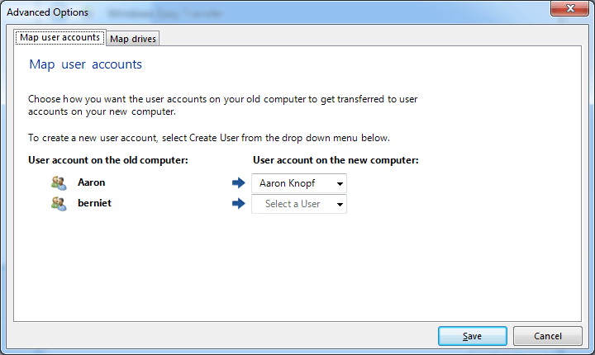Click the blue arrow beside berniet
595x355 pixels.
tap(240, 204)
